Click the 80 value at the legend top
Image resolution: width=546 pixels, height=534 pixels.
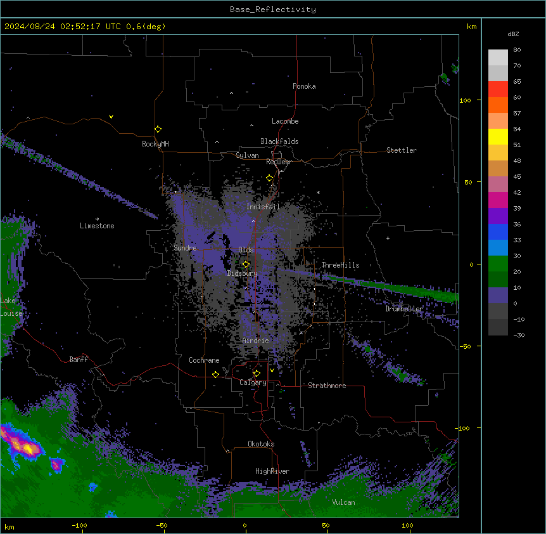pyautogui.click(x=517, y=50)
